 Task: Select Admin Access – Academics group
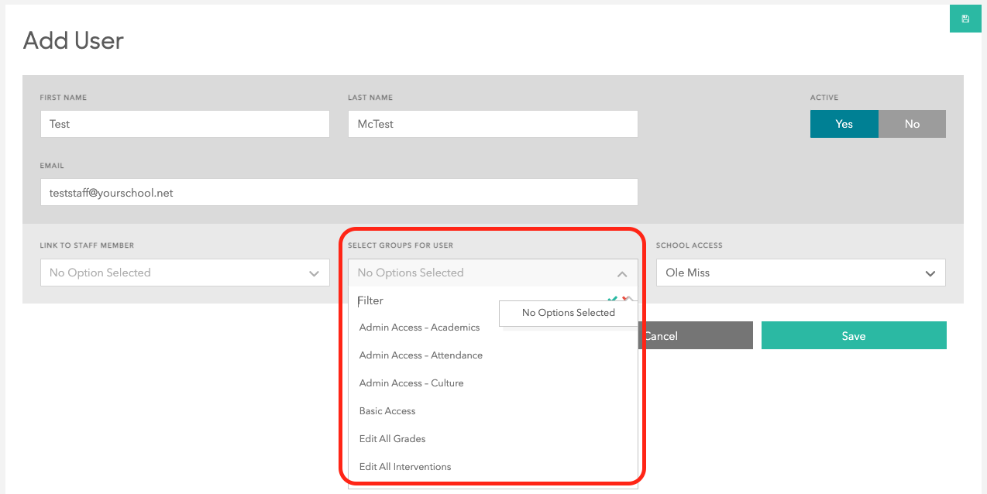click(419, 328)
